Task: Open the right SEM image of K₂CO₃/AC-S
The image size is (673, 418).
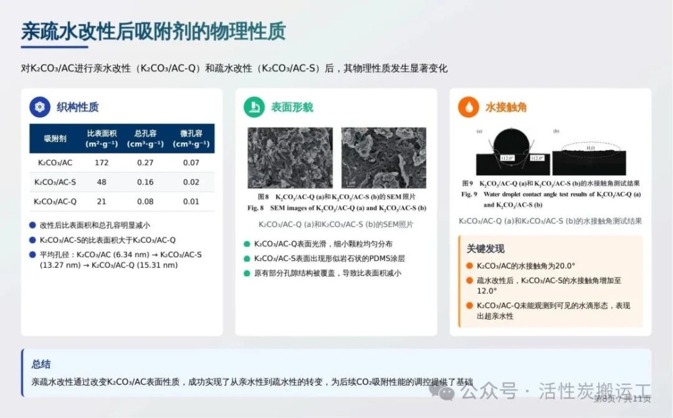Action: [x=383, y=158]
